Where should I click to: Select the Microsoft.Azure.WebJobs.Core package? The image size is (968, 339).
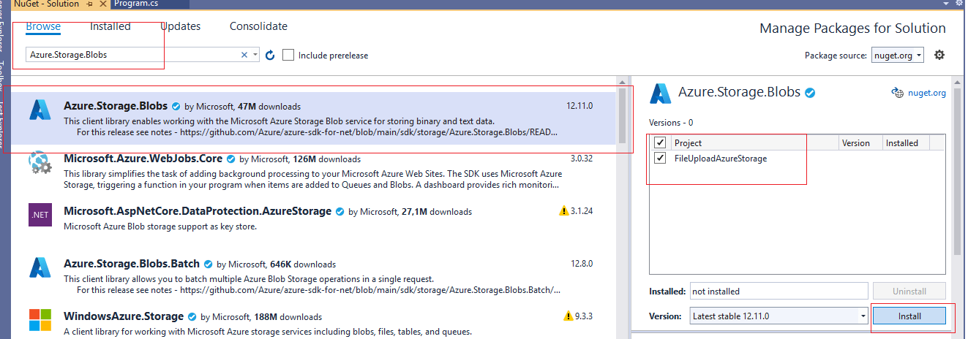(x=312, y=169)
